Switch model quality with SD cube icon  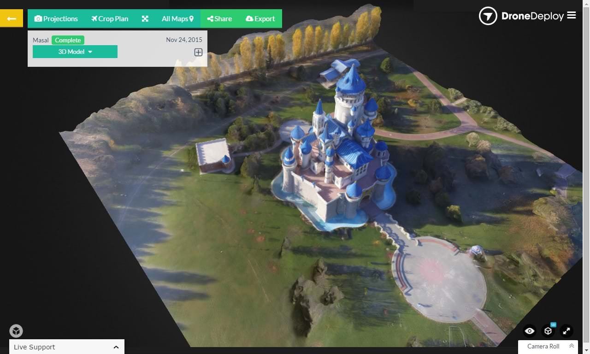(x=548, y=330)
